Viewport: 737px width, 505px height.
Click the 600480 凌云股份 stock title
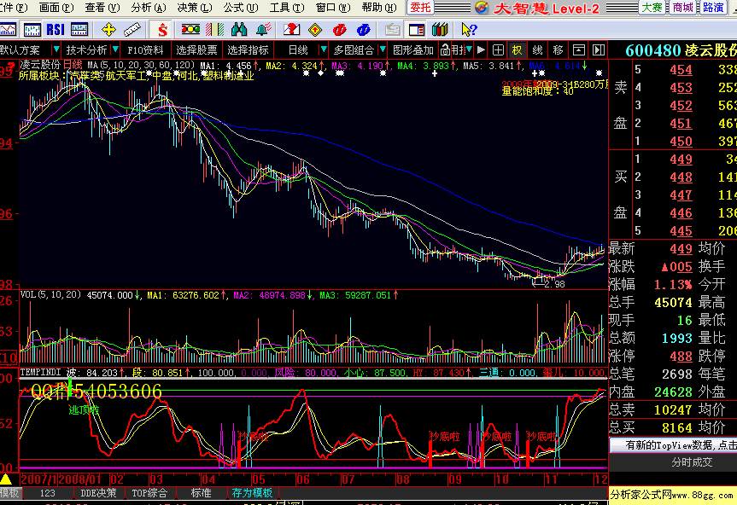point(681,50)
